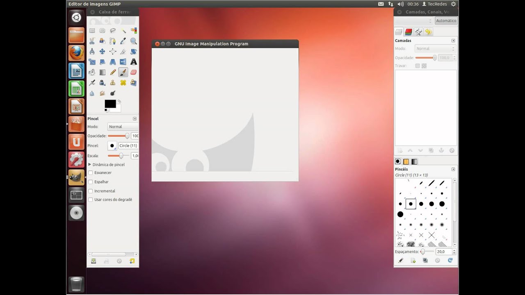Expand Dinâmica de pincel section
Screen dimensions: 525x295
pyautogui.click(x=90, y=164)
